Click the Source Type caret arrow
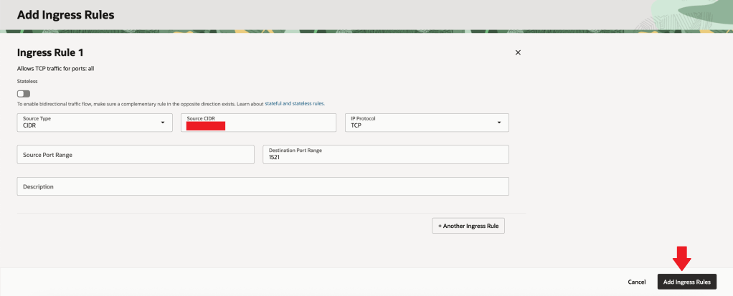Screen dimensions: 733x296 (162, 123)
